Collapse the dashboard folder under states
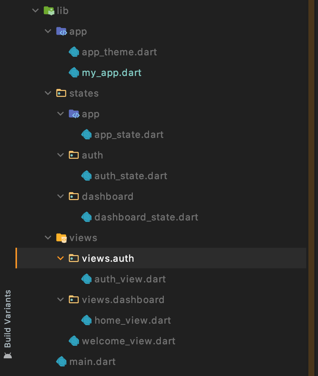 pos(61,196)
